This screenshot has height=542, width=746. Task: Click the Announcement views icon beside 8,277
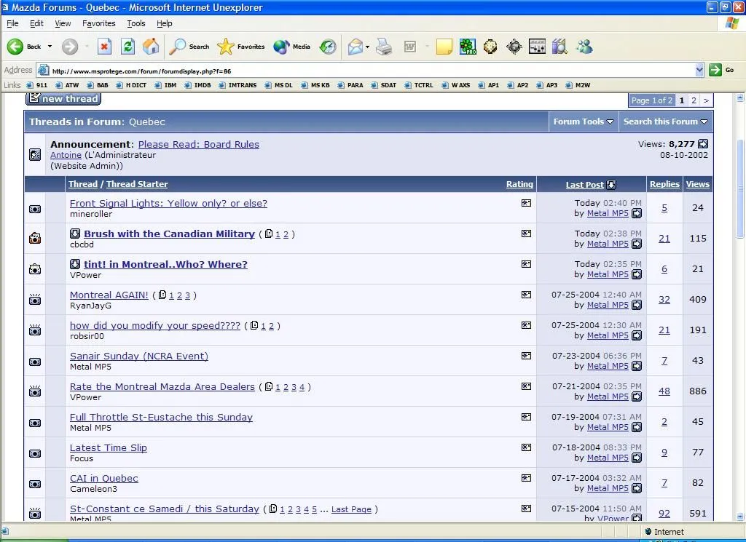[703, 144]
